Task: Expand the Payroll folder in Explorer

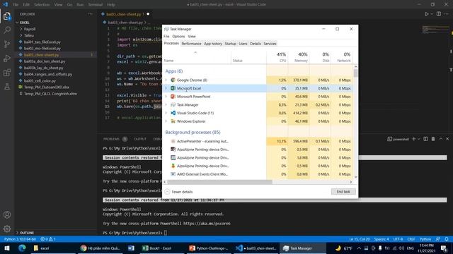Action: [21, 29]
